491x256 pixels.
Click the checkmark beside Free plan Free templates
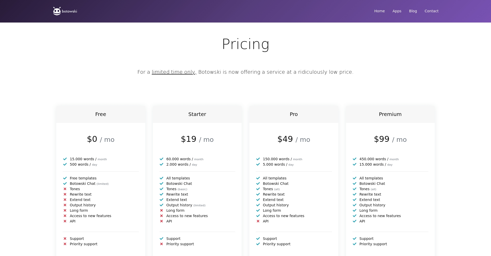65,178
